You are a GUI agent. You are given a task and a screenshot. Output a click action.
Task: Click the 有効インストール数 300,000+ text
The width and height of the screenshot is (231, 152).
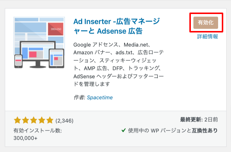coord(38,134)
